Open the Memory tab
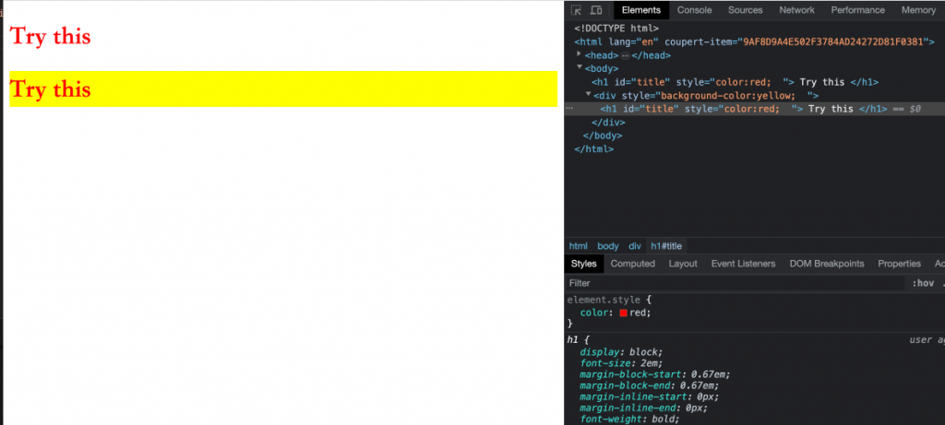945x425 pixels. pos(918,10)
